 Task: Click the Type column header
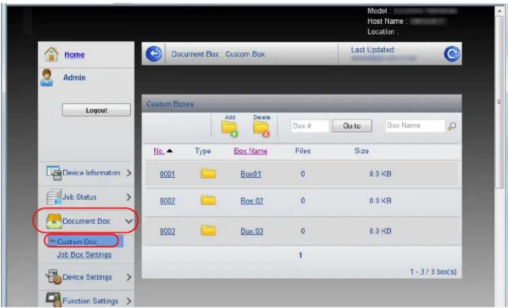(203, 151)
